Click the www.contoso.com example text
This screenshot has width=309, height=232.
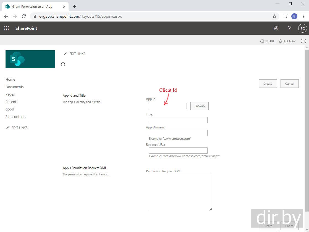point(170,139)
